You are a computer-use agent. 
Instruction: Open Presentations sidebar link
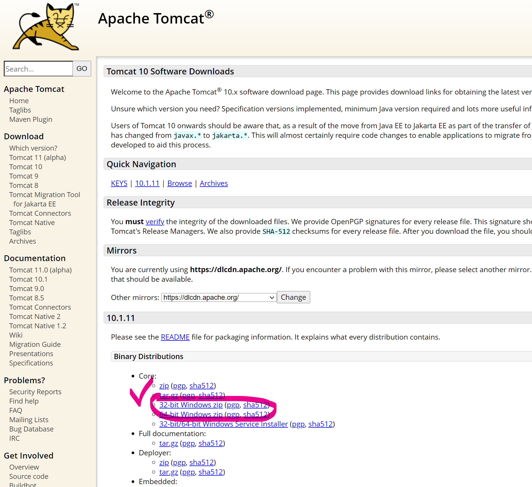tap(31, 354)
